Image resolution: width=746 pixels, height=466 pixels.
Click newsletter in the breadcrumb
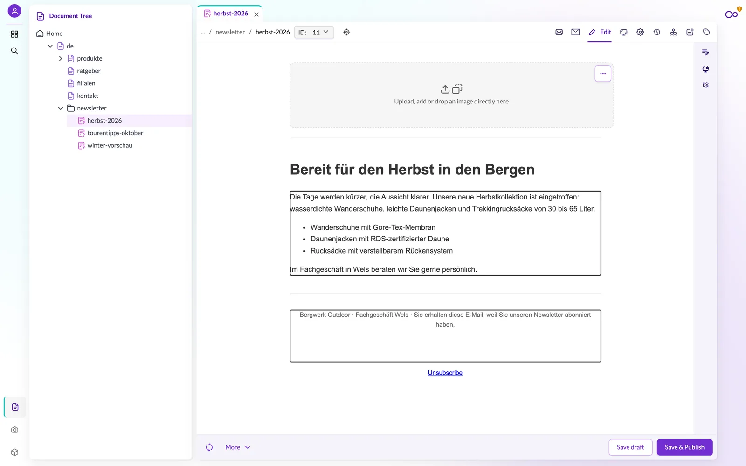coord(230,32)
